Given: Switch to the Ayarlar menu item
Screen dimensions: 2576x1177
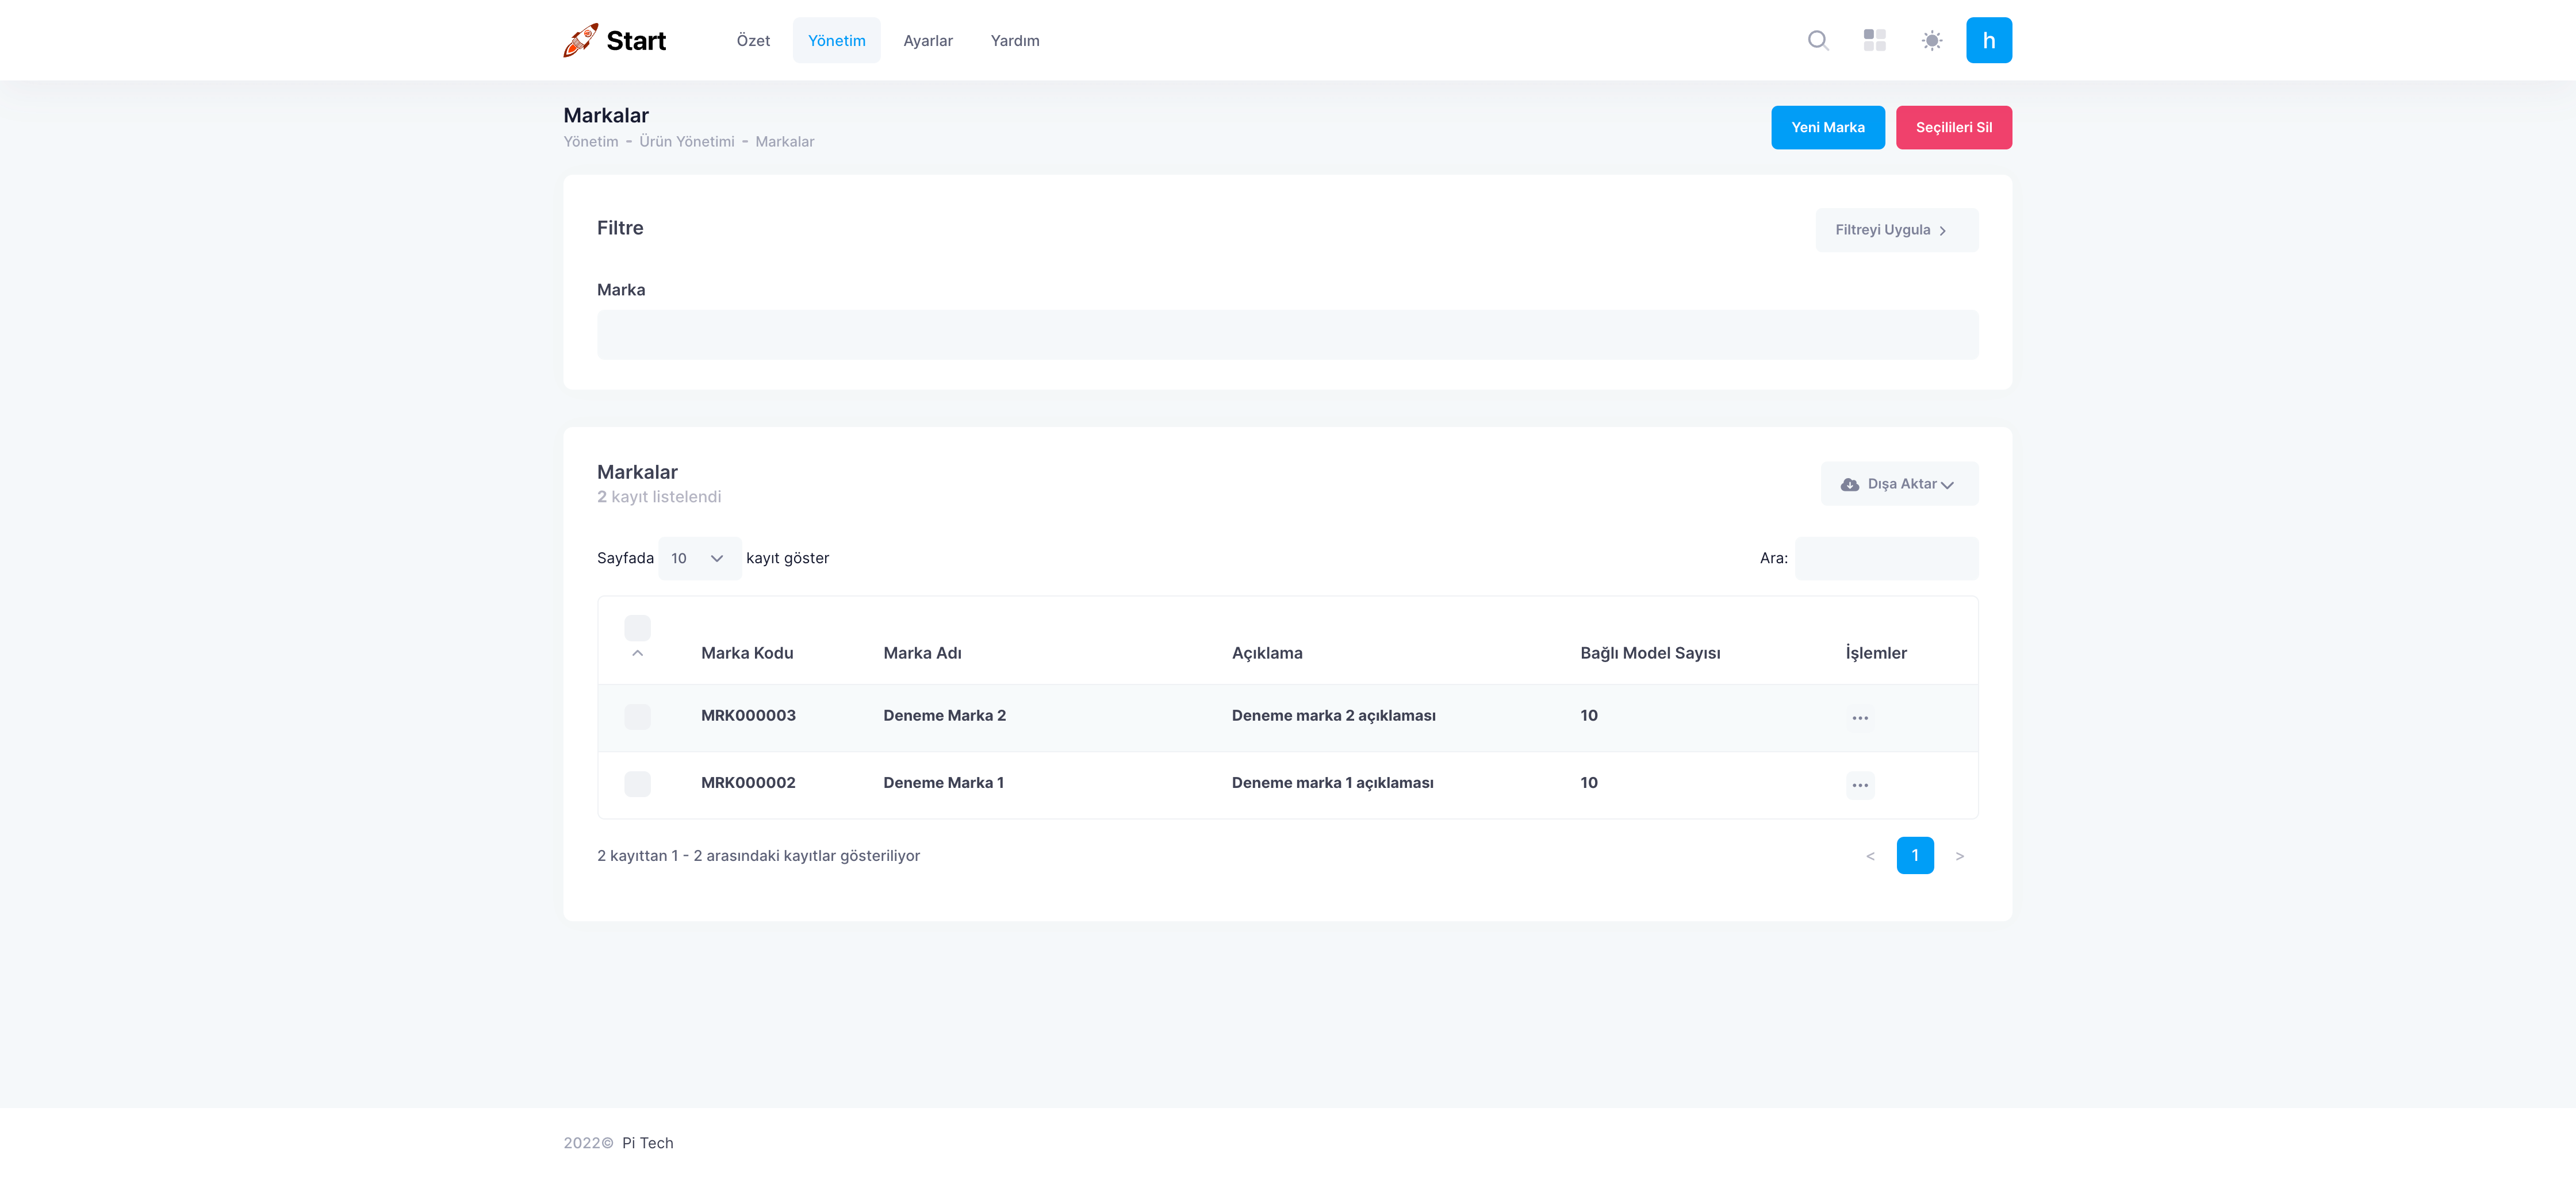Looking at the screenshot, I should point(927,41).
